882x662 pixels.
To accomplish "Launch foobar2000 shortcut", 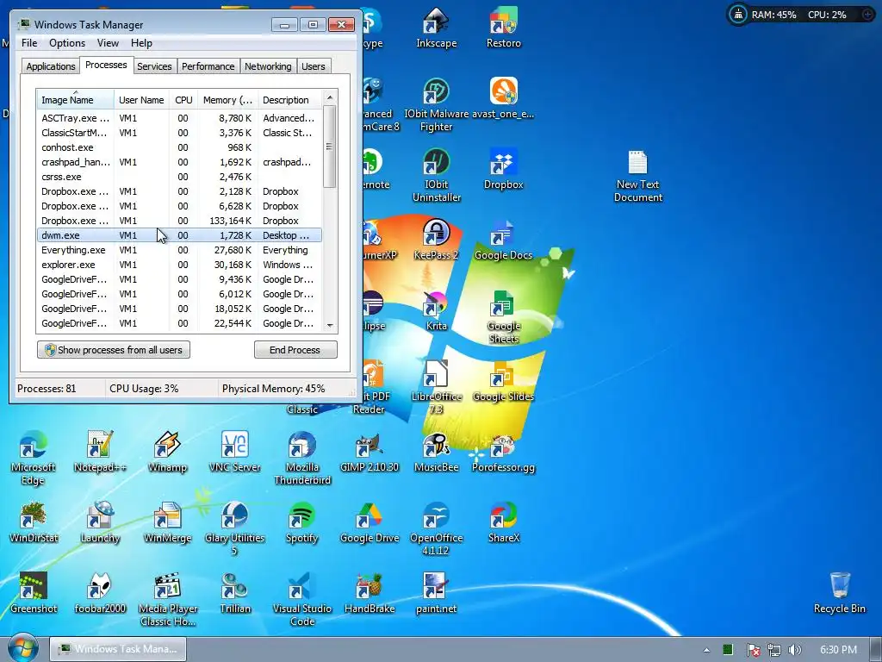I will pos(100,593).
